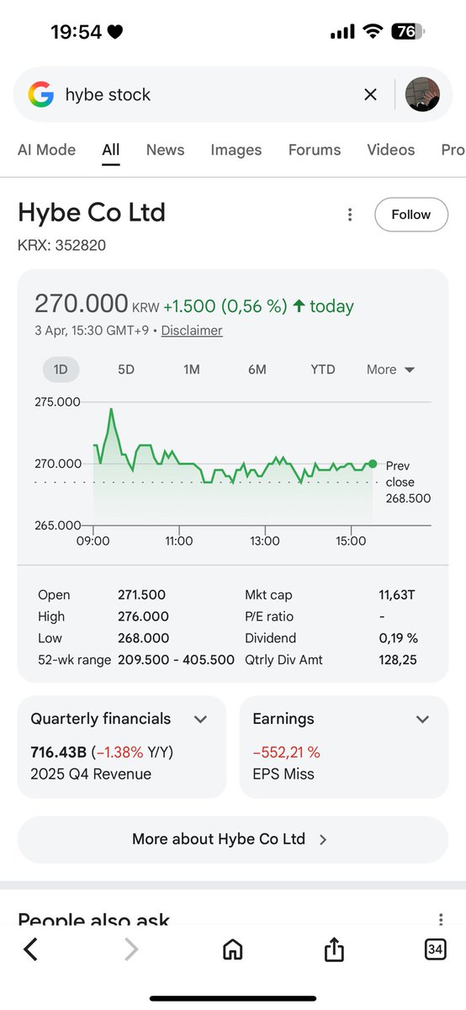Screen dimensions: 466x1010
Task: Follow Hybe Co Ltd stock
Action: 411,215
